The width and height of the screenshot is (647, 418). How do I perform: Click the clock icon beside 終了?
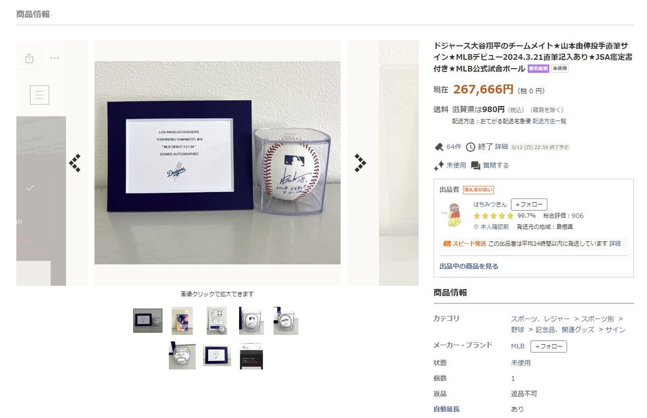pyautogui.click(x=471, y=147)
